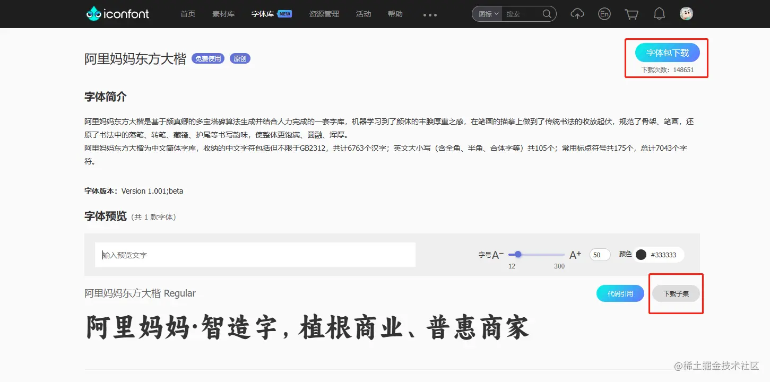
Task: Click the iconfont logo
Action: tap(118, 14)
